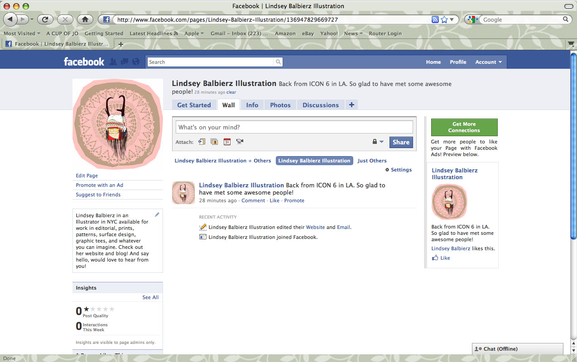This screenshot has width=577, height=362.
Task: Click the address bar Facebook favicon
Action: pyautogui.click(x=106, y=19)
